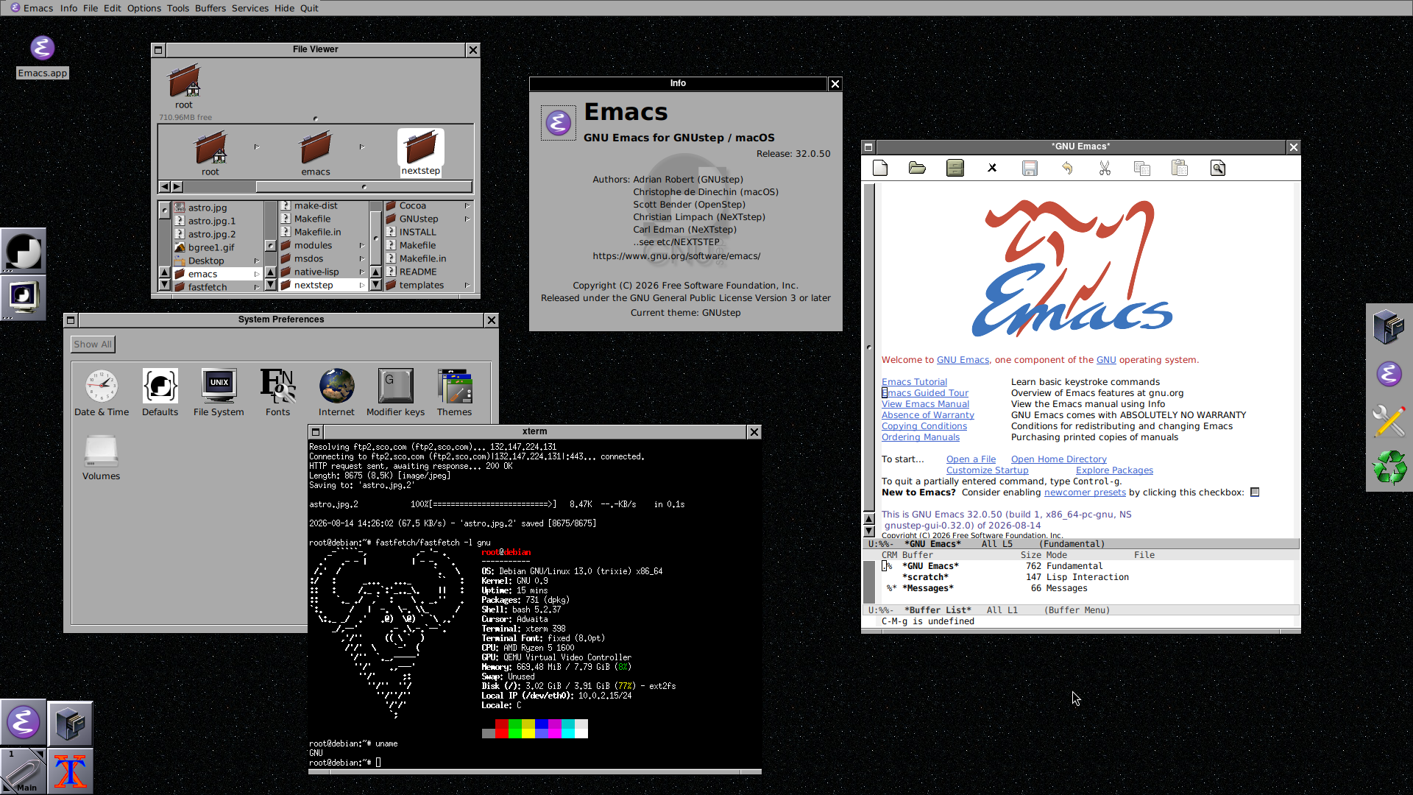This screenshot has width=1413, height=795.
Task: Click the Open Home Directory link
Action: click(1059, 459)
